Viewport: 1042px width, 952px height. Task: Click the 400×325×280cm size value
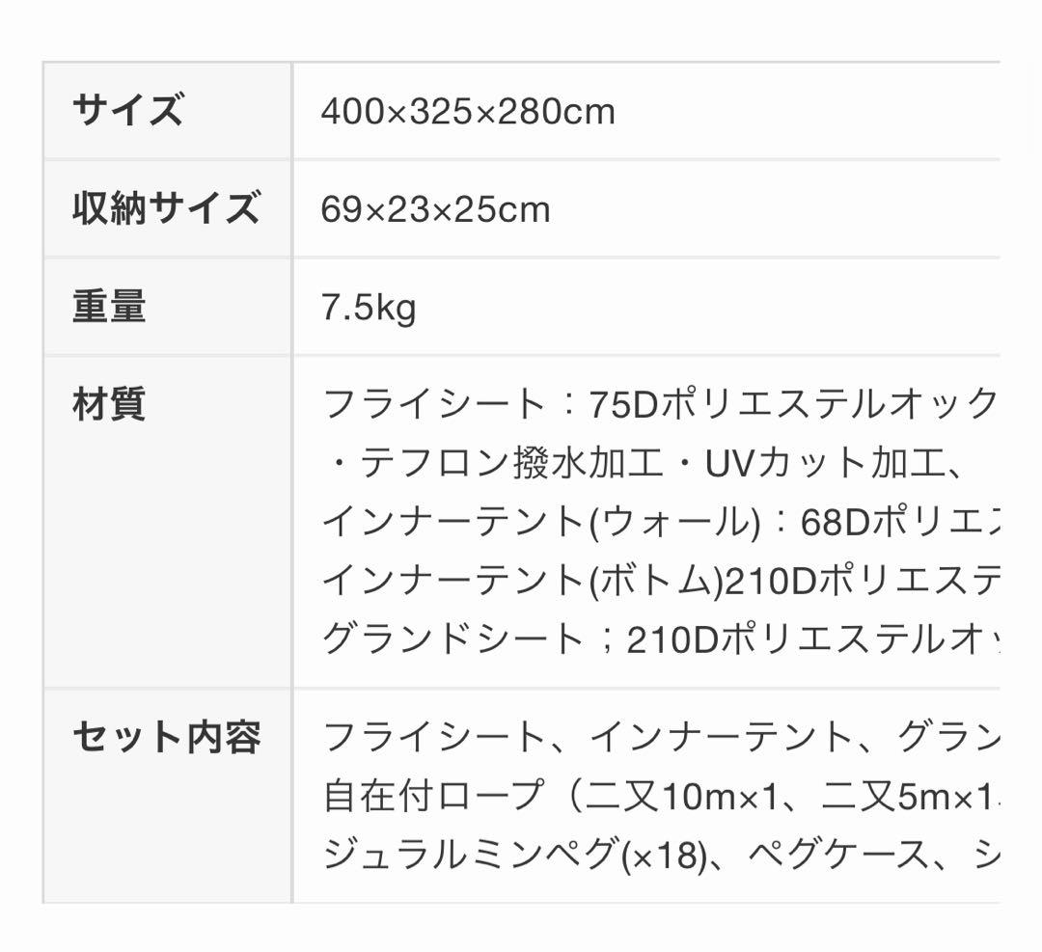tap(468, 112)
